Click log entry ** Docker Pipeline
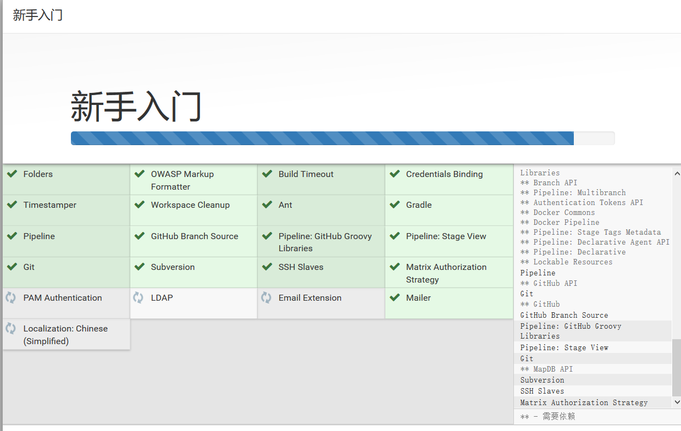This screenshot has height=431, width=681. click(x=560, y=222)
